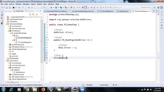Screen dimensions: 164x92
Task: Open the Back history dropdown arrow
Action: 116,7
